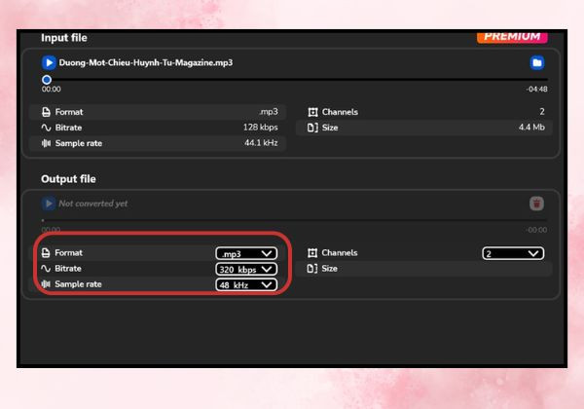Screen dimensions: 584x409
Task: Click the input channels value 2
Action: (542, 111)
